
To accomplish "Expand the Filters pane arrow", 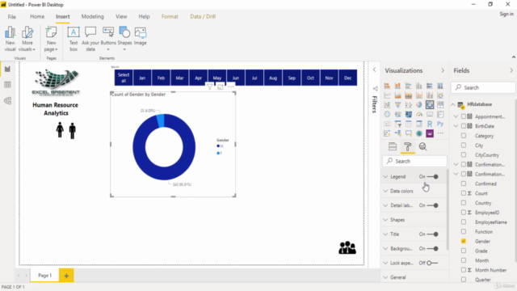I will [374, 70].
